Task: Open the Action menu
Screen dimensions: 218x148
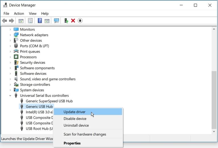Action: 19,13
